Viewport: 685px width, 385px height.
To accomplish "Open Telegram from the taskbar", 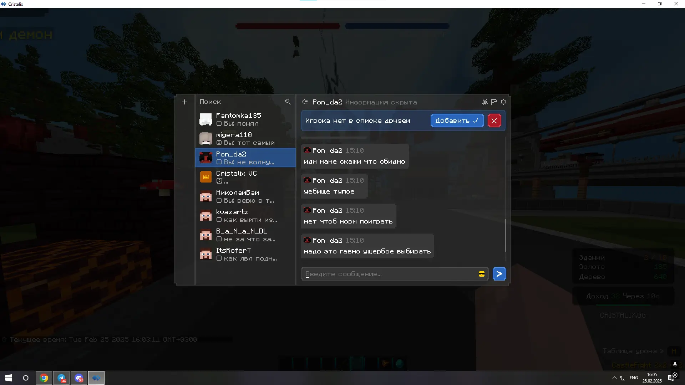I will [x=61, y=378].
